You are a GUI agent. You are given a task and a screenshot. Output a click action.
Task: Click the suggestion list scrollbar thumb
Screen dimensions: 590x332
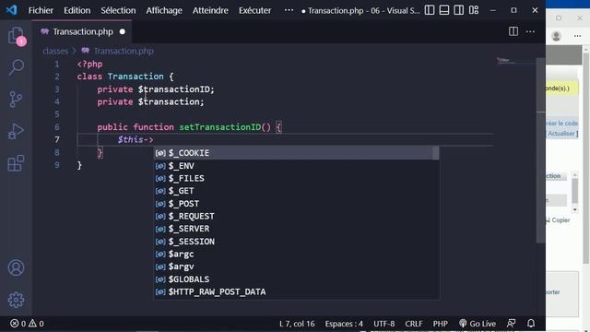pos(436,153)
